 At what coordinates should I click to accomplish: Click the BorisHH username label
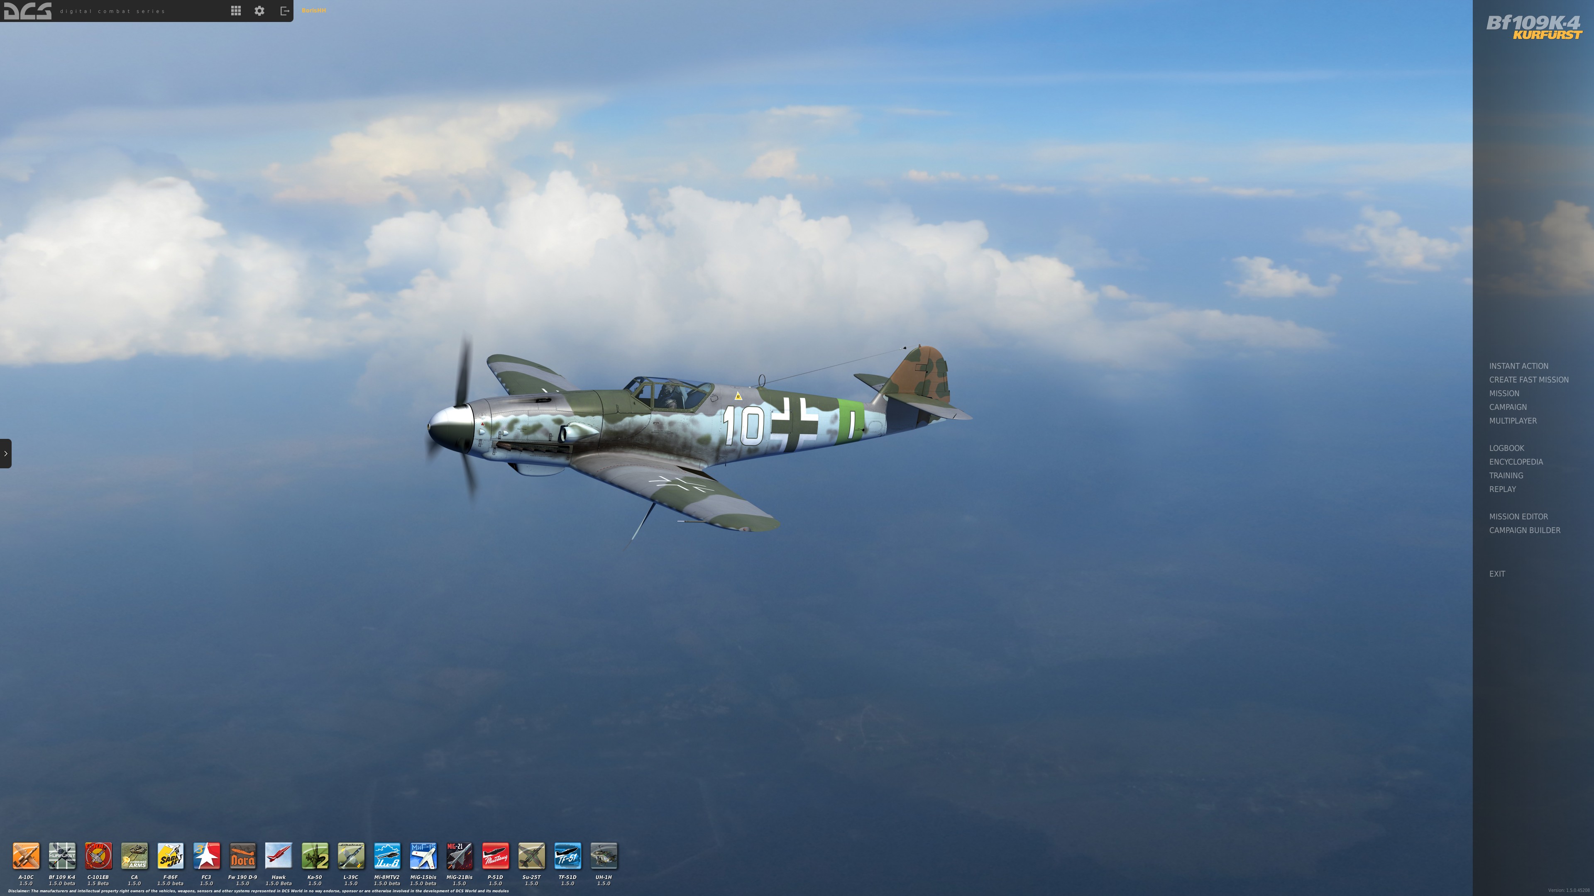[x=314, y=10]
